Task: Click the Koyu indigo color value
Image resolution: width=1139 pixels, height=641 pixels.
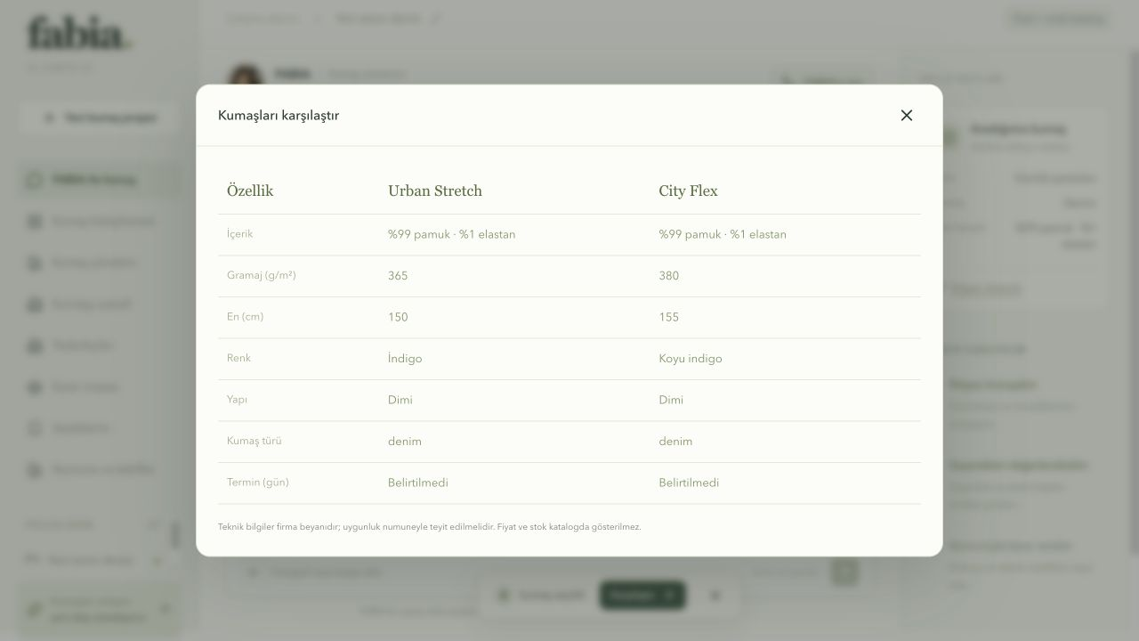Action: tap(691, 359)
